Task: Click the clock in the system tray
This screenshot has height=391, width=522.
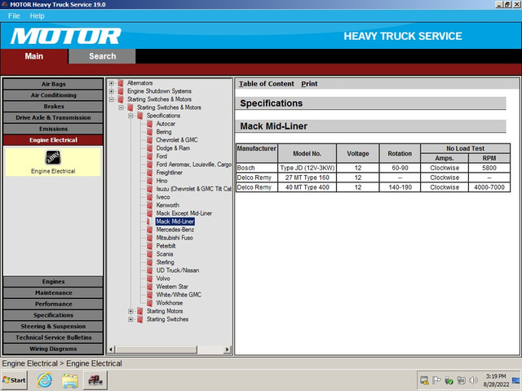Action: click(x=496, y=380)
